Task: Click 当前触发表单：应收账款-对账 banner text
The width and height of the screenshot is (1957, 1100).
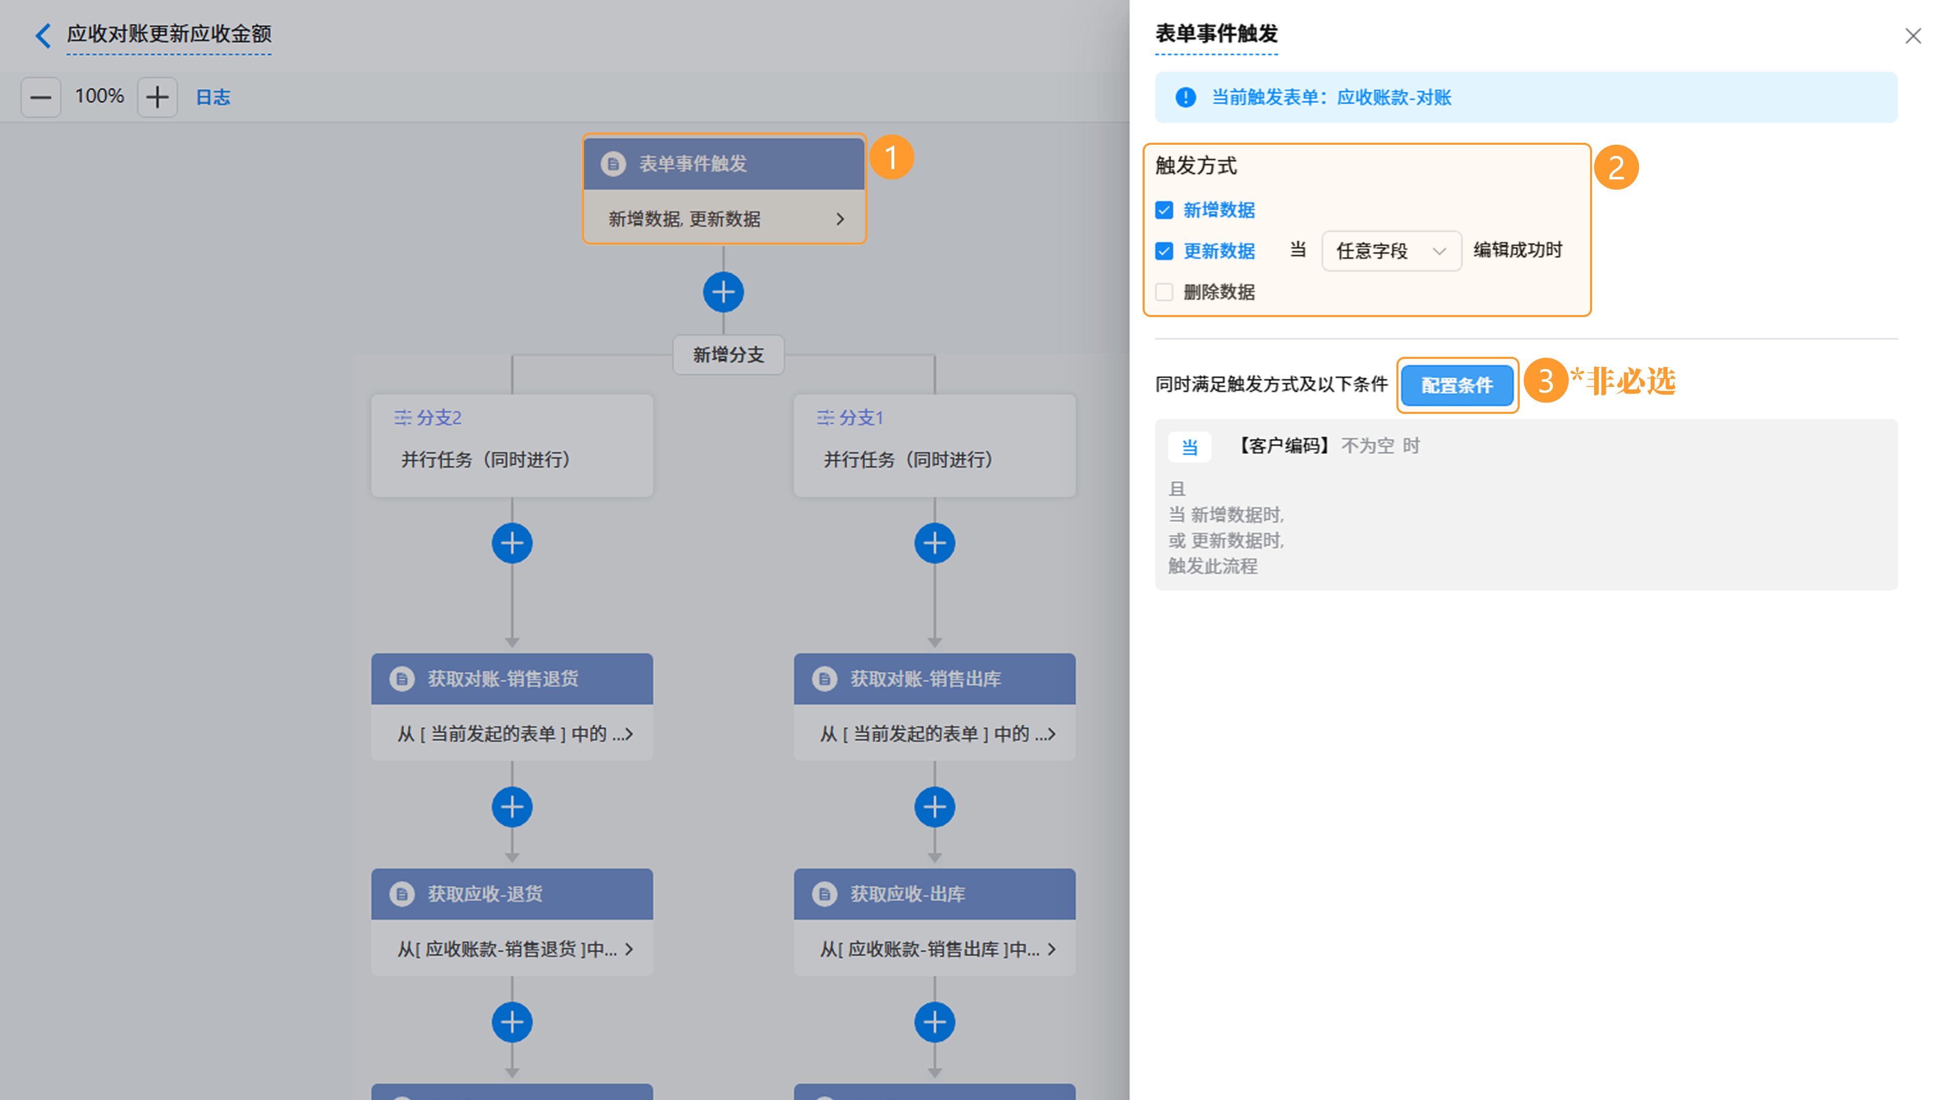Action: [x=1331, y=97]
